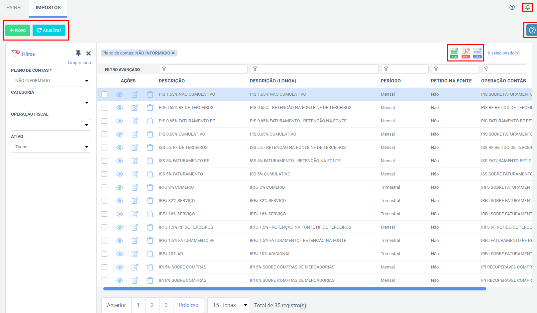Screen dimensions: 537x313
Task: Edit PIS 0,65% FATURAMENTO RF row
Action: (135, 121)
